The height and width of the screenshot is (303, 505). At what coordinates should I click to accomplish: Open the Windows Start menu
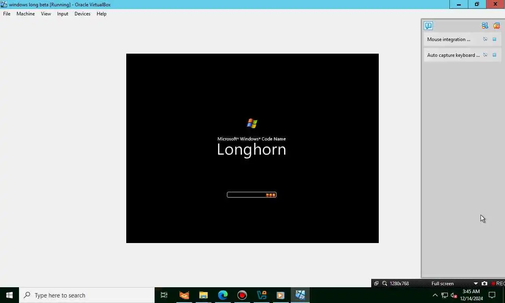(9, 295)
